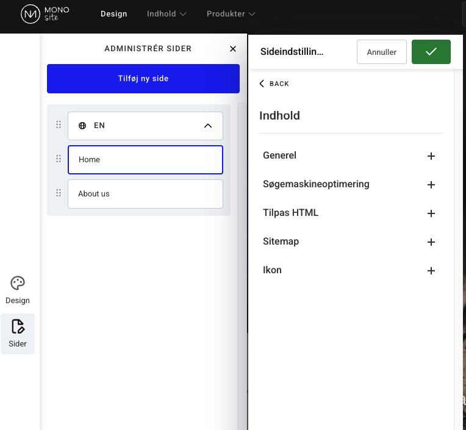Click the globe icon in EN row

pyautogui.click(x=82, y=126)
